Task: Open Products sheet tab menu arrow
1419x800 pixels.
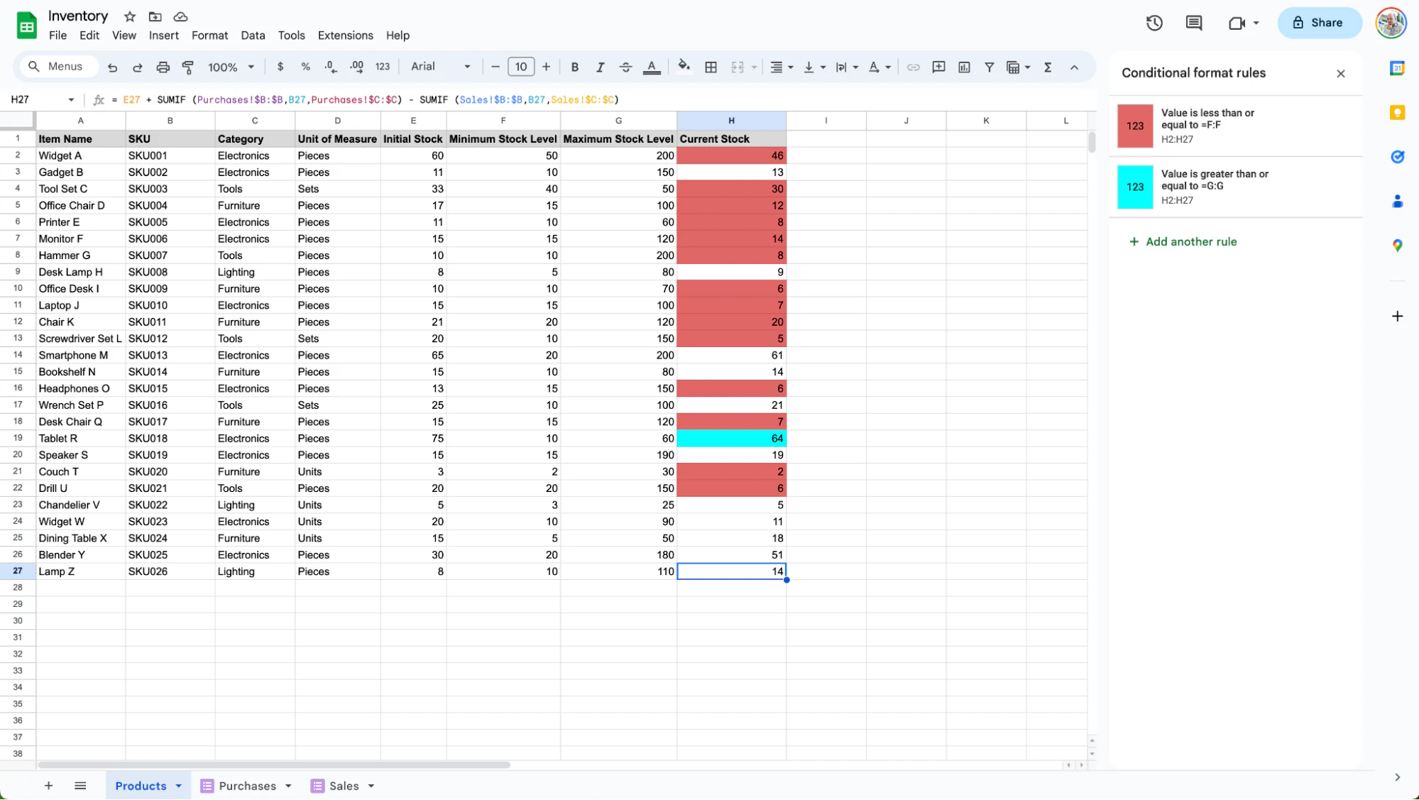Action: [179, 786]
